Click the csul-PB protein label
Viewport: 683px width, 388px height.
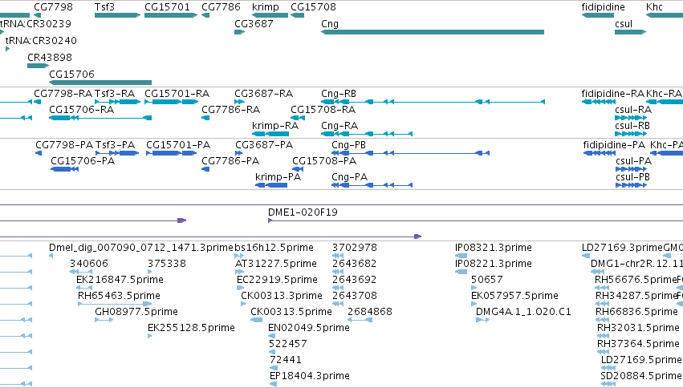(x=633, y=177)
